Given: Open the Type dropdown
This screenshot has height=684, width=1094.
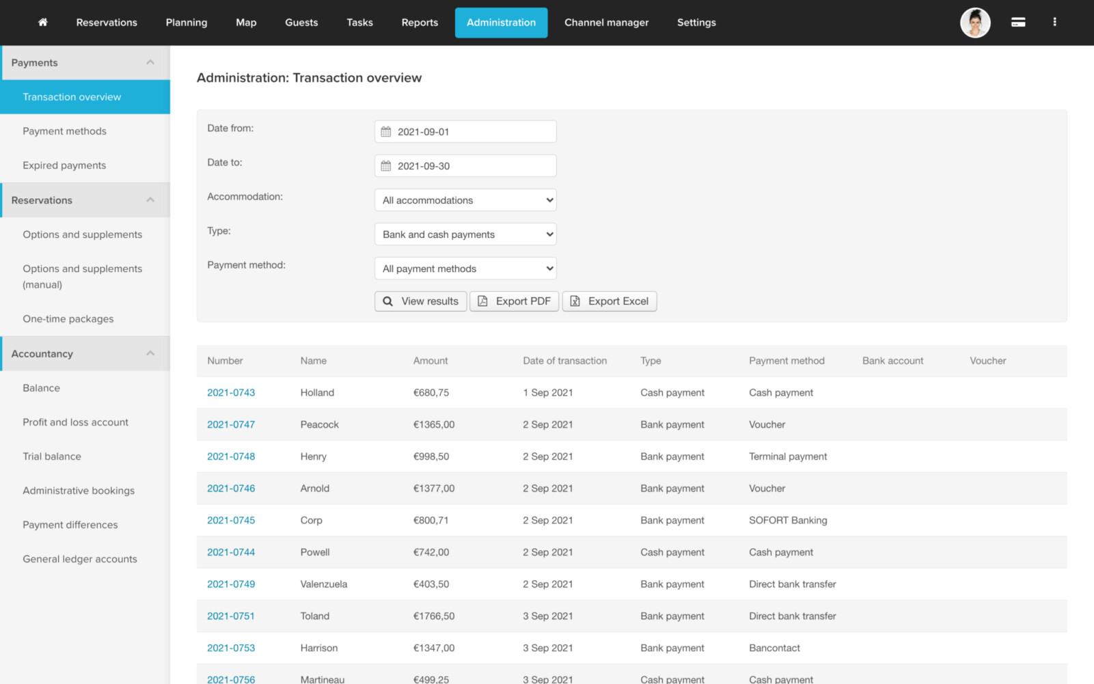Looking at the screenshot, I should tap(465, 234).
